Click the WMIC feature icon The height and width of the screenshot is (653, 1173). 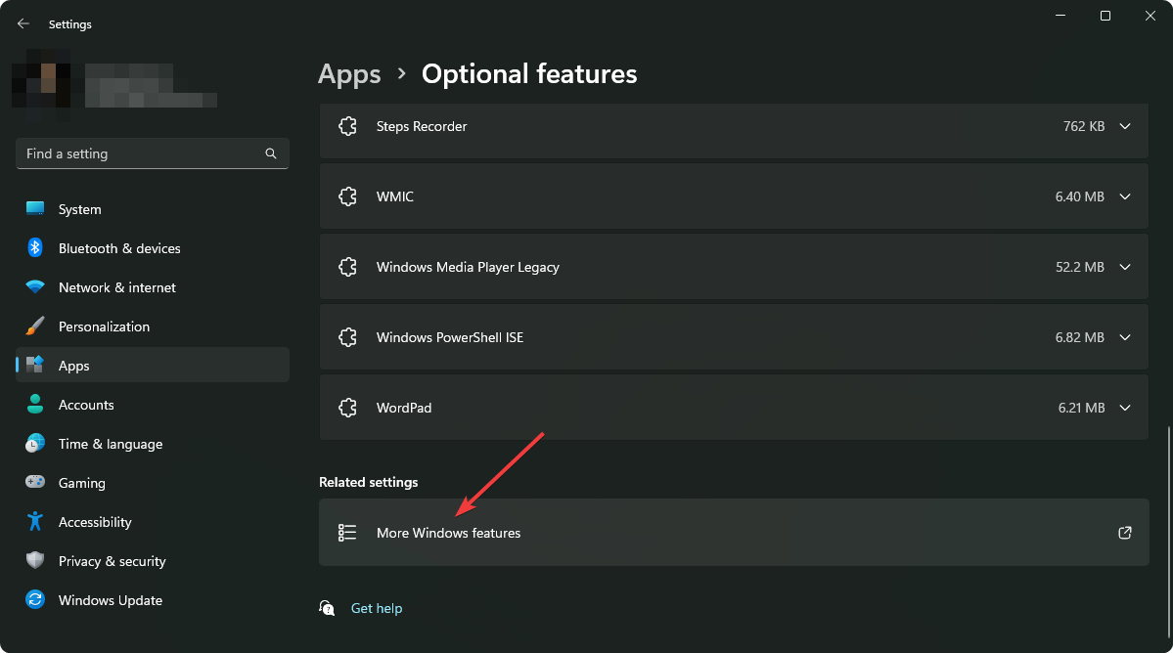[348, 196]
